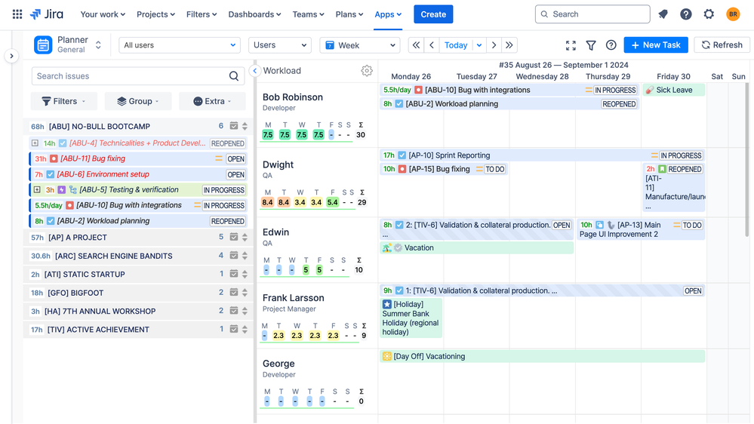Open Jira settings gear in top bar

(709, 14)
